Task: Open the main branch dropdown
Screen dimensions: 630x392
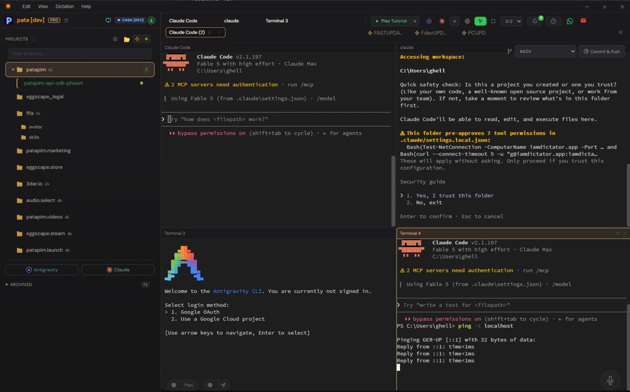Action: 545,51
